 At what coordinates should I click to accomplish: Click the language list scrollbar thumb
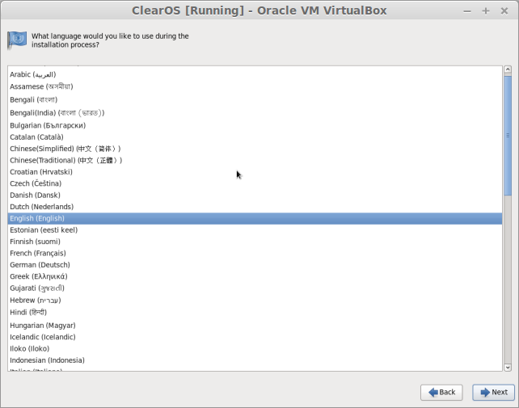pos(508,135)
